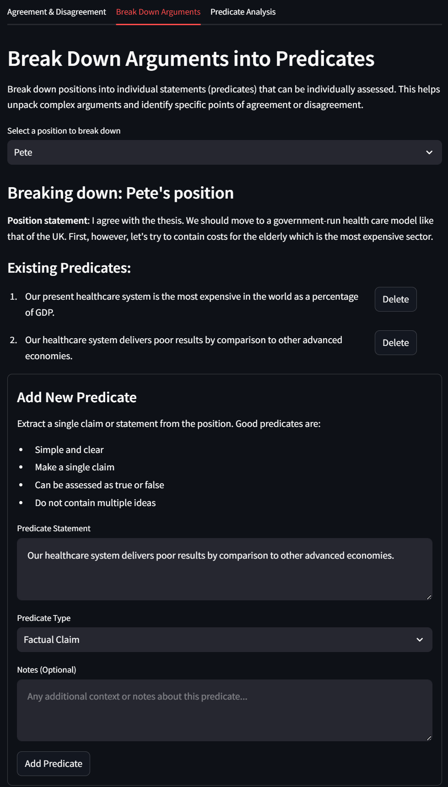Image resolution: width=448 pixels, height=787 pixels.
Task: Grab the Notes textarea resize handle
Action: point(429,738)
